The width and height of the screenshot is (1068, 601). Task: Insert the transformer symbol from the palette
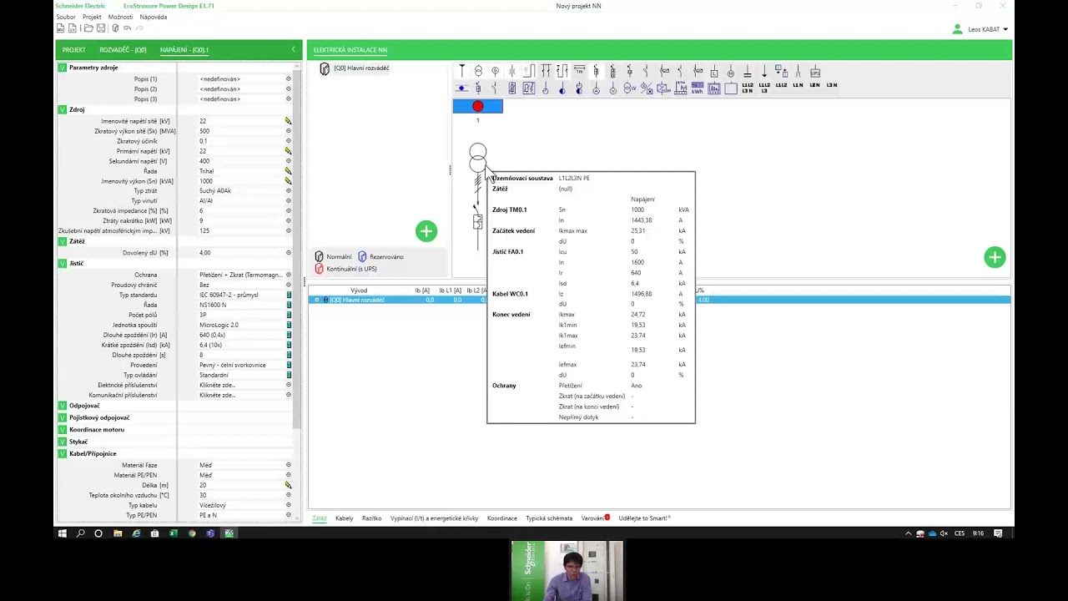(478, 72)
